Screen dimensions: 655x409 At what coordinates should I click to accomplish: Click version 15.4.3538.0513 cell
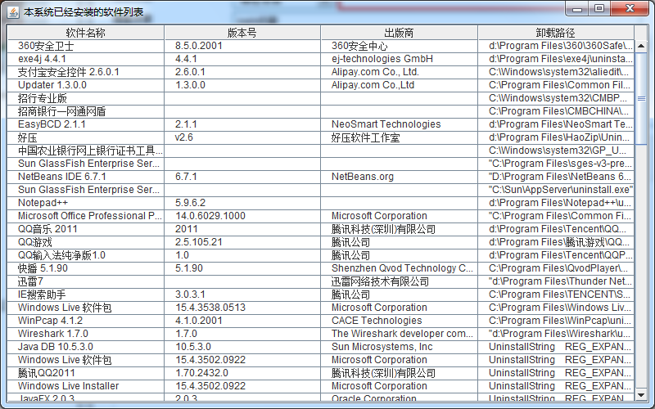[242, 308]
